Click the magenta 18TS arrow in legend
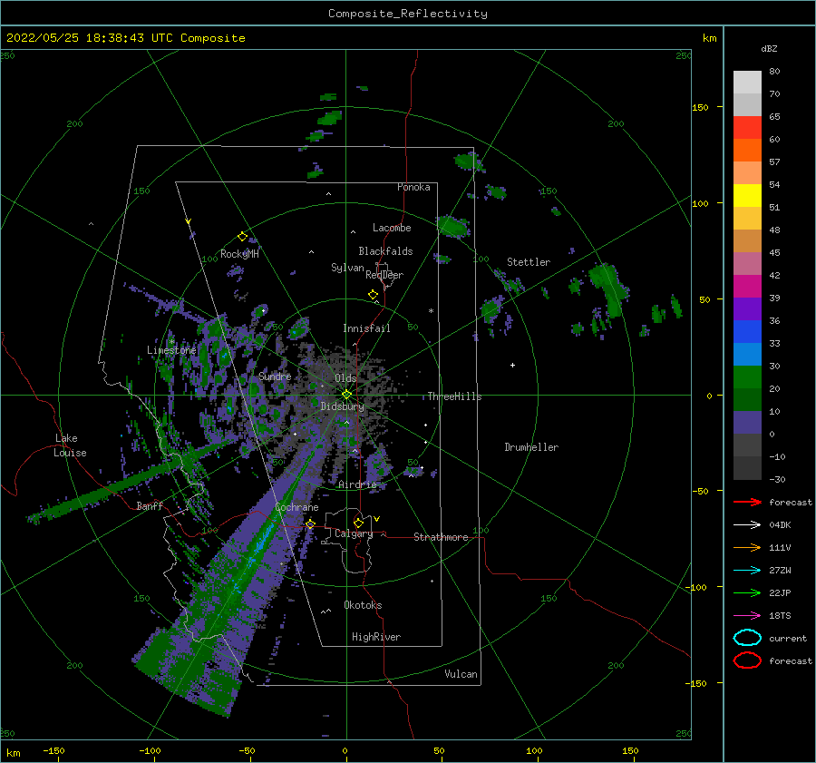This screenshot has height=763, width=816. tap(747, 616)
